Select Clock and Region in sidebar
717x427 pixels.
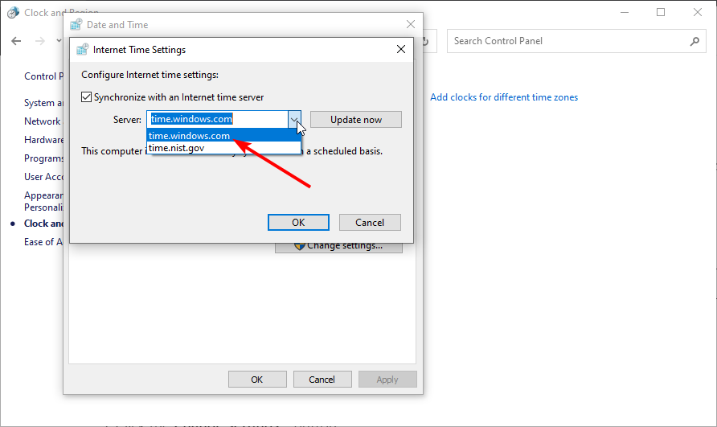click(x=44, y=224)
